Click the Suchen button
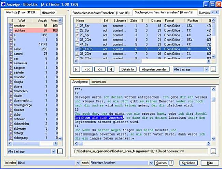Image resolution: width=222 pixels, height=169 pixels. tap(161, 163)
